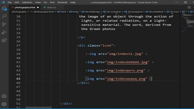Viewport: 194px width, 109px height.
Task: Click the restore window button
Action: tap(185, 2)
